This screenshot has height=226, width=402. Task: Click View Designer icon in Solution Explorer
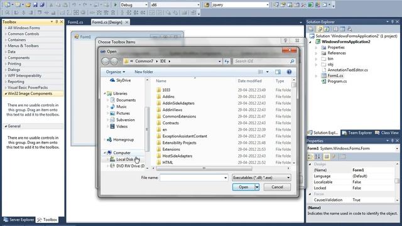(342, 29)
